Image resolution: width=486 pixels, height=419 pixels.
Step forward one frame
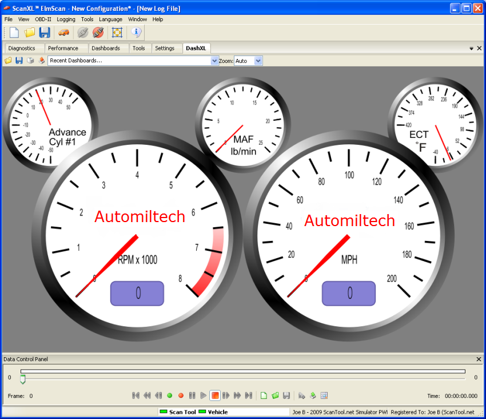coord(226,396)
